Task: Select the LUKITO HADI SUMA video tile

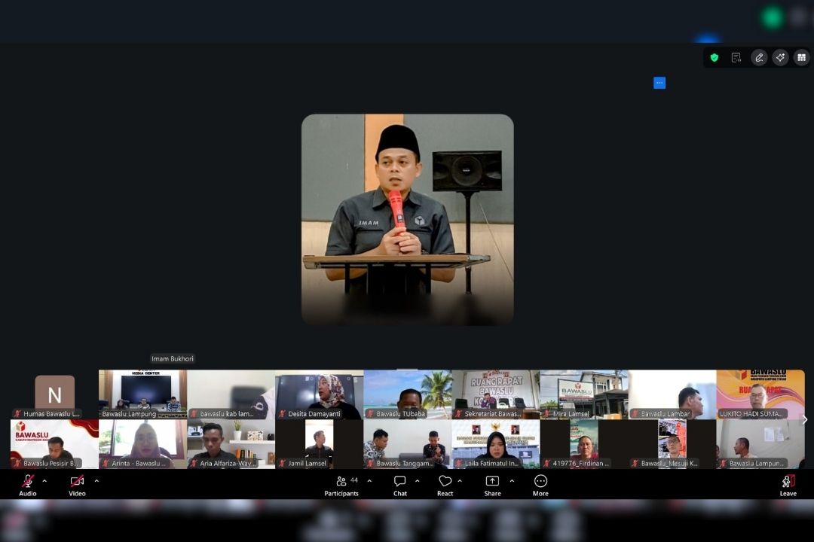Action: coord(760,394)
